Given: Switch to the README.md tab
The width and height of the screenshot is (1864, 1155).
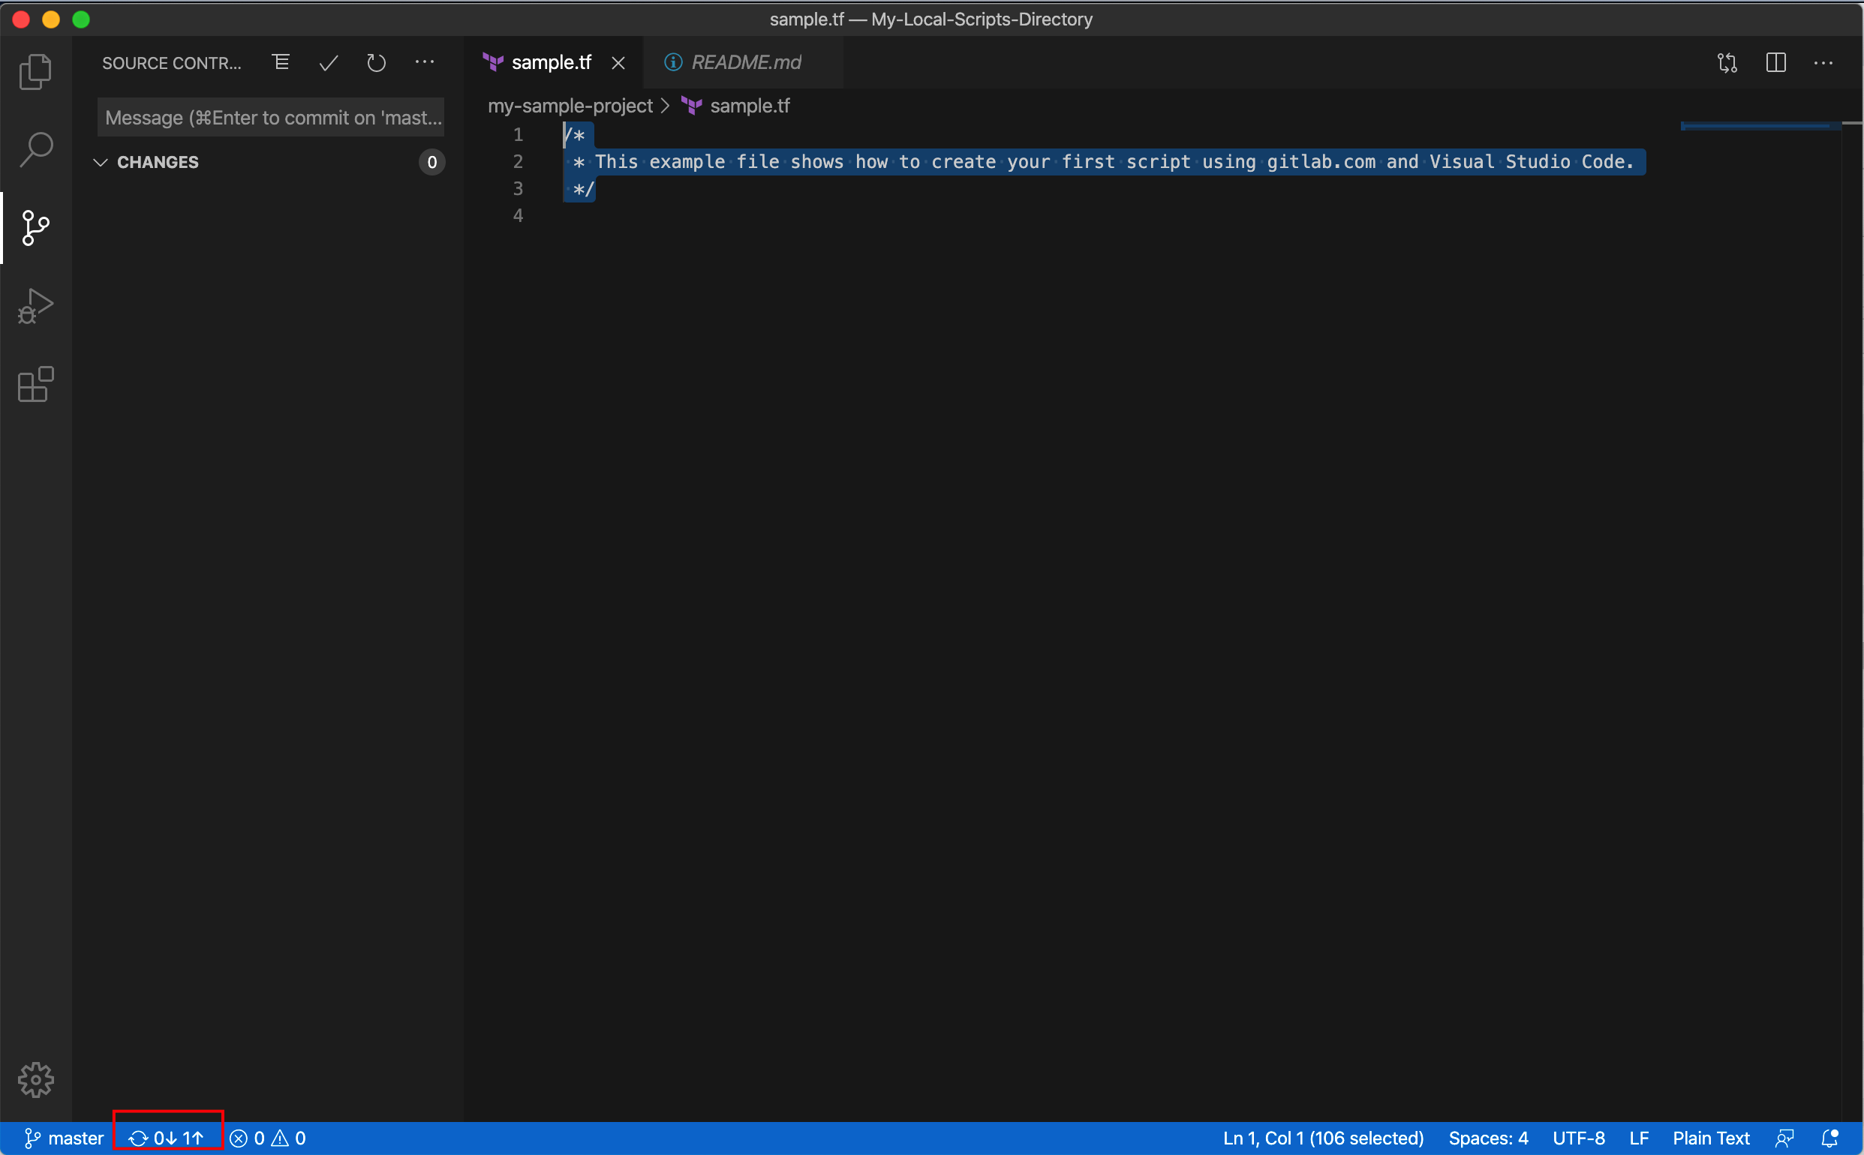Looking at the screenshot, I should coord(745,63).
